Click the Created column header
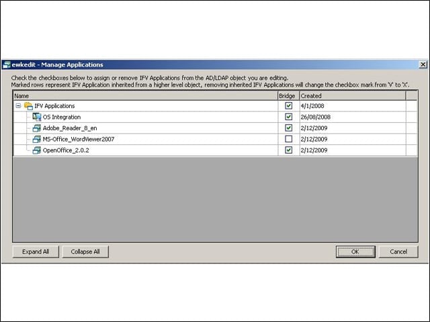The width and height of the screenshot is (430, 322). coord(353,96)
